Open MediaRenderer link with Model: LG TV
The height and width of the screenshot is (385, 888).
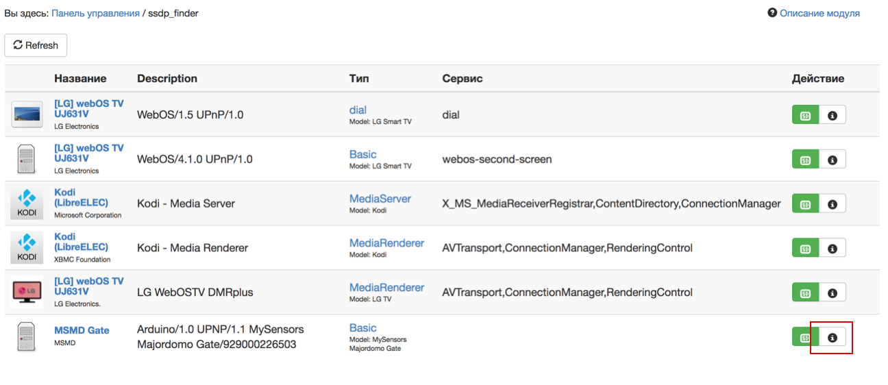click(x=386, y=287)
